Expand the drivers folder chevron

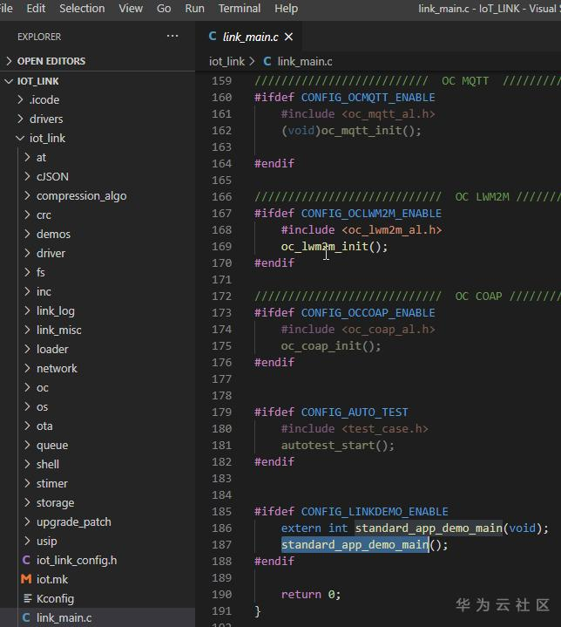click(20, 119)
